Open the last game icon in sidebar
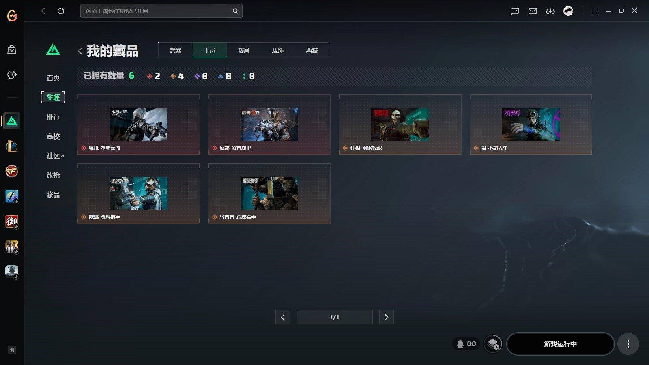 click(12, 272)
